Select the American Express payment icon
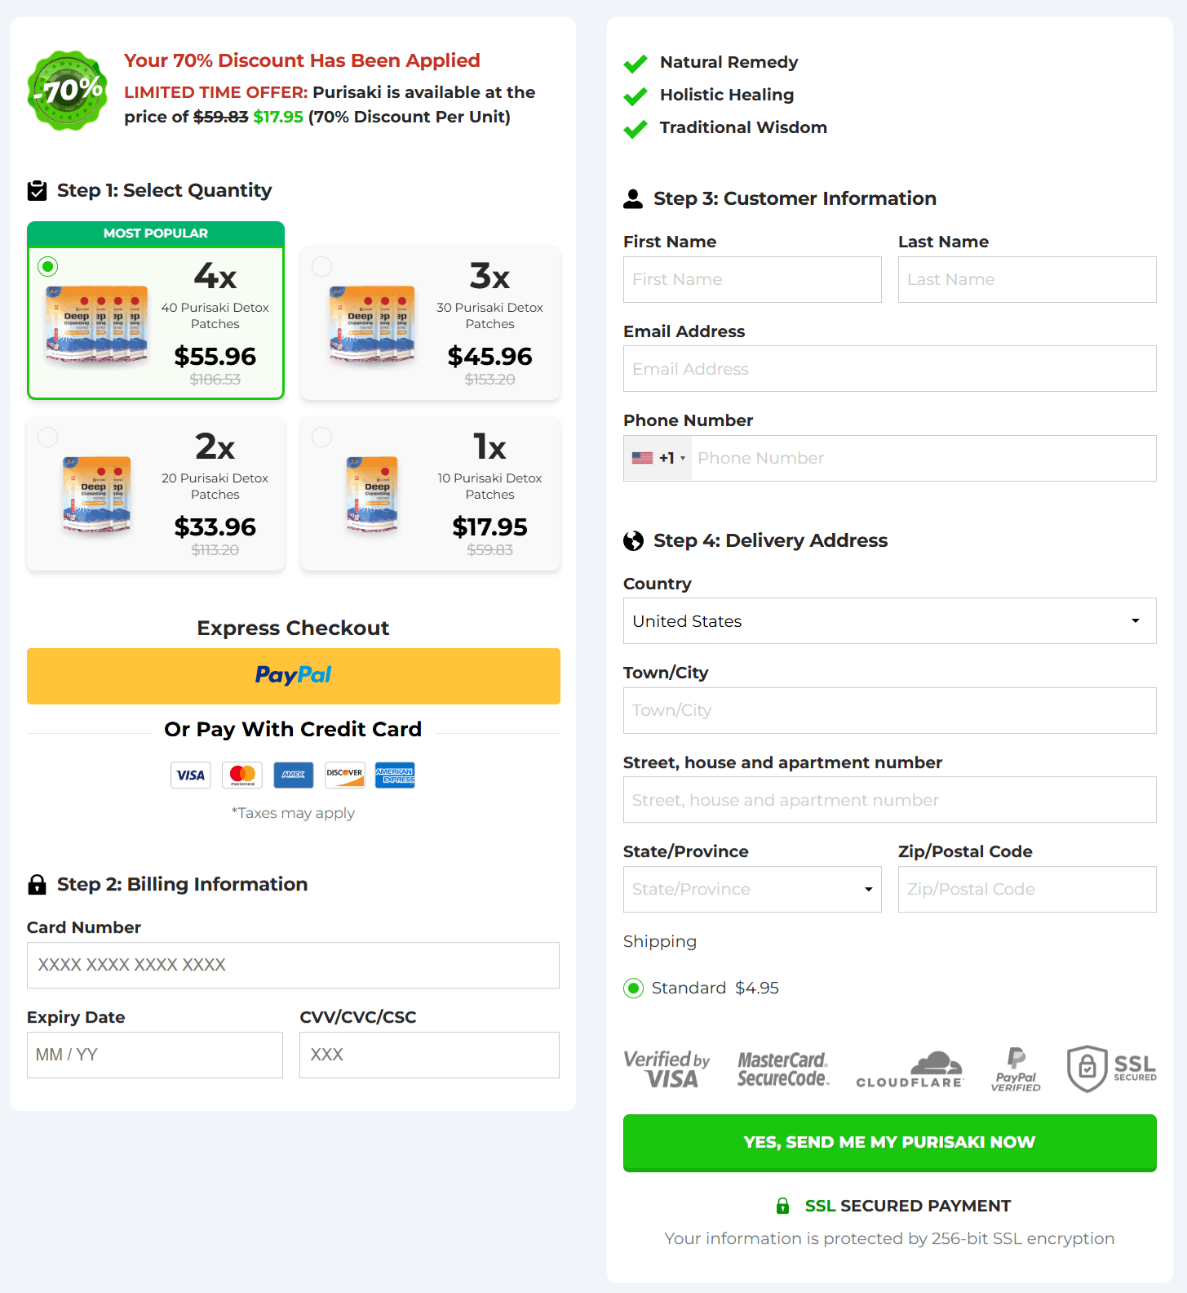 tap(395, 775)
